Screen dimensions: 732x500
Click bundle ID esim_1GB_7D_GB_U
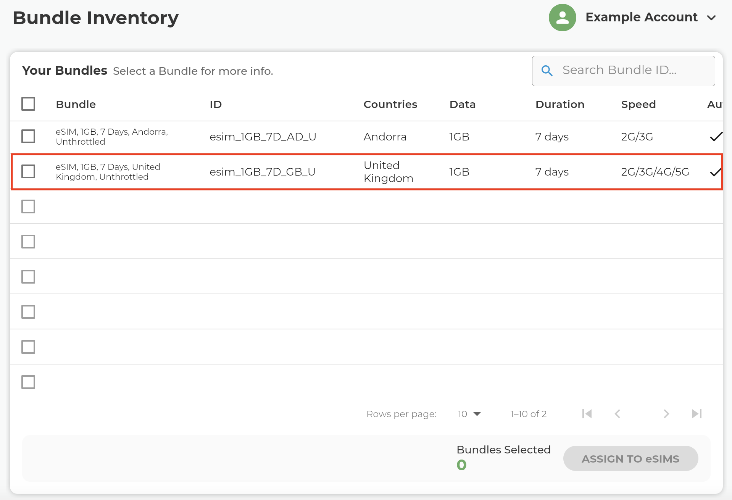tap(263, 172)
